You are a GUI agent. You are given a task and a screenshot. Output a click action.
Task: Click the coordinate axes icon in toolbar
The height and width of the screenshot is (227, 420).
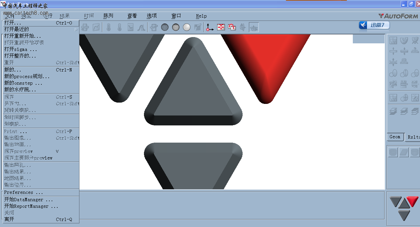click(x=210, y=27)
